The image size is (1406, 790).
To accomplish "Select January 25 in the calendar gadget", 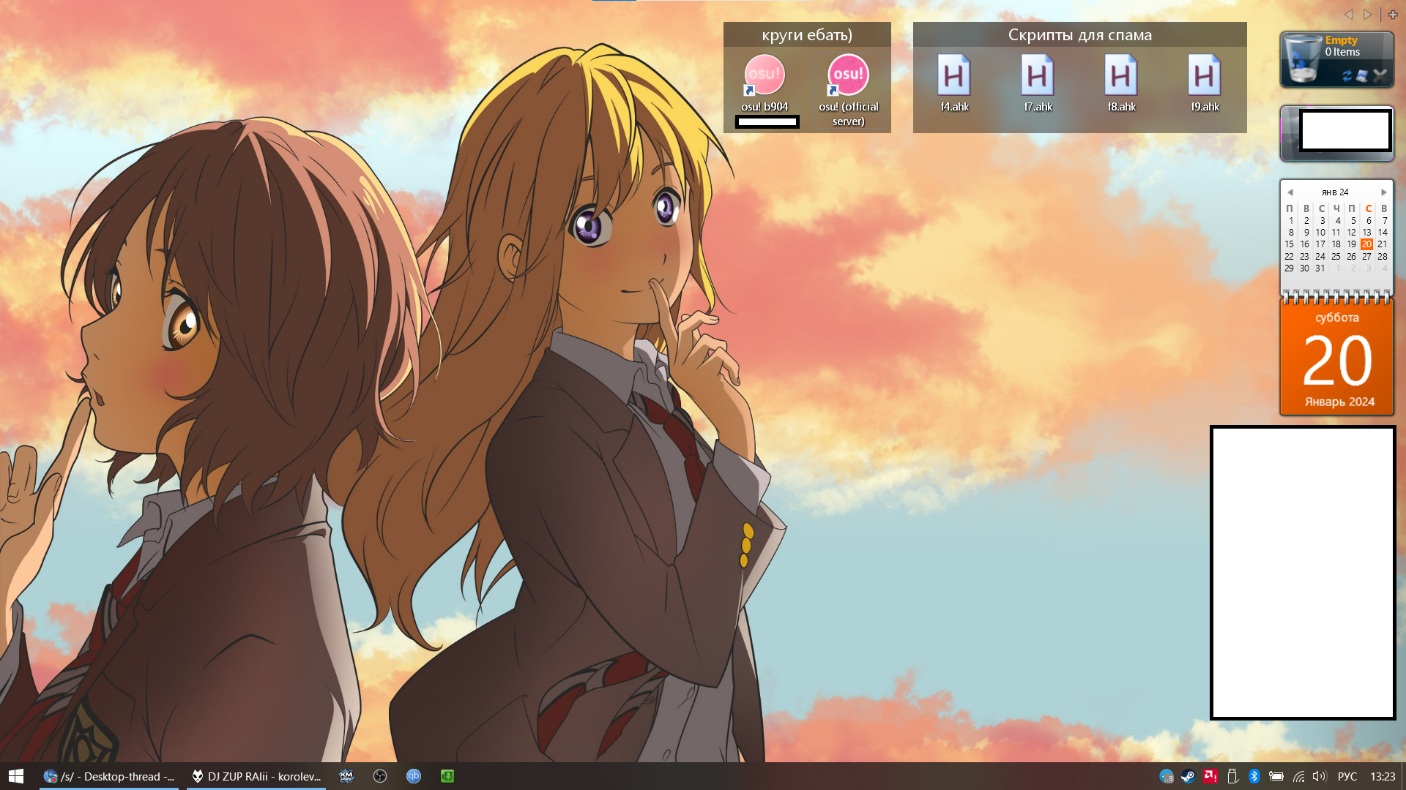I will tap(1336, 256).
